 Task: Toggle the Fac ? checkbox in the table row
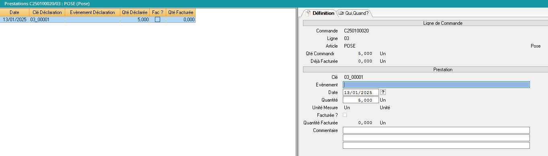point(158,19)
